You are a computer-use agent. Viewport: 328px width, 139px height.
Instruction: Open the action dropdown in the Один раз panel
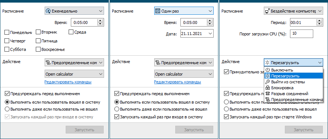point(184,62)
